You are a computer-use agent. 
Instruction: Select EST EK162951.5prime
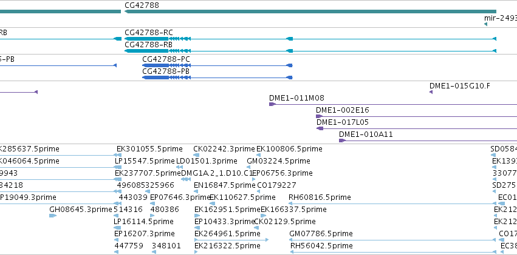click(227, 210)
